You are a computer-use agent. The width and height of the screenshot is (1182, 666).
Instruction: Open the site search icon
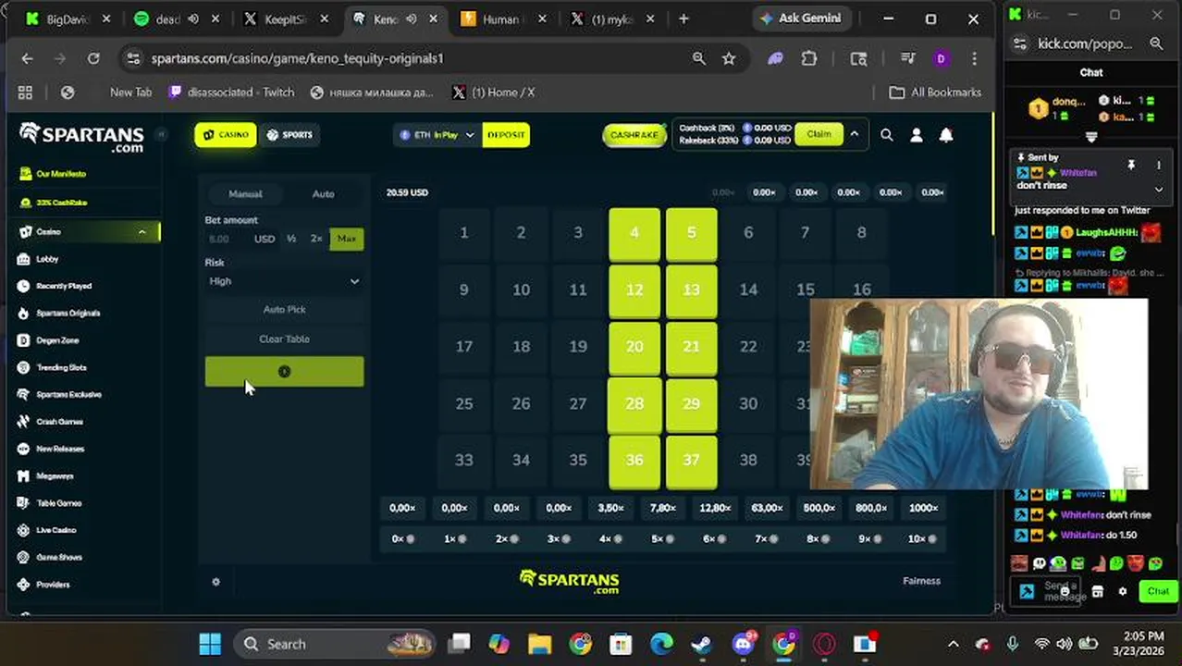(887, 135)
